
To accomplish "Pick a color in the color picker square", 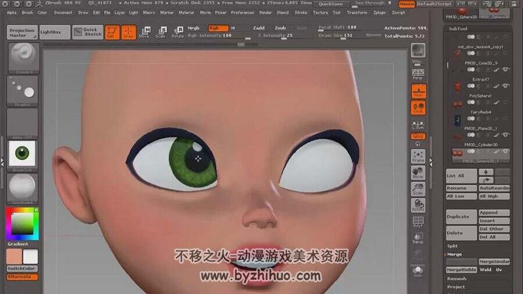I will (x=22, y=224).
